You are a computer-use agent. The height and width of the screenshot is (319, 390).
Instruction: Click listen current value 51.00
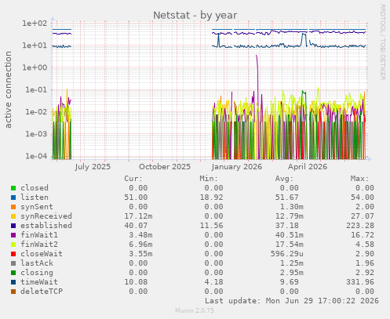coord(136,198)
